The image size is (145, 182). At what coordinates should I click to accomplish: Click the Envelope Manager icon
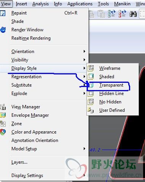[3, 115]
